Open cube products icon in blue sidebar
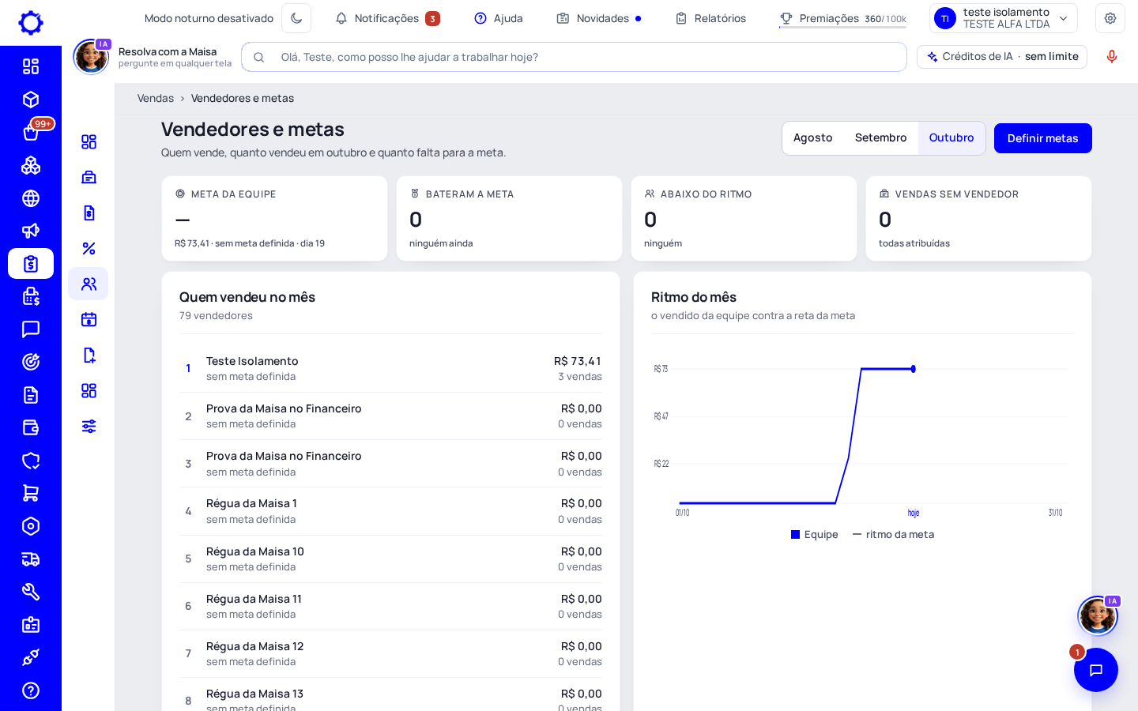 31,100
